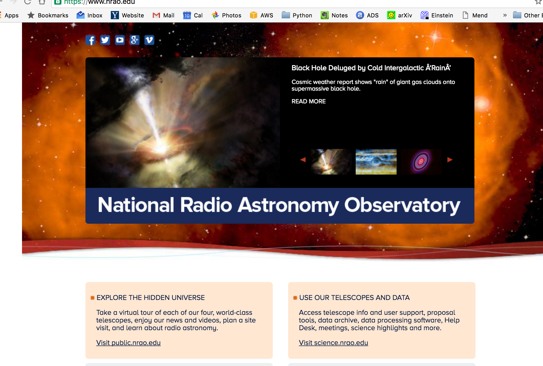Open the Google Plus icon
The height and width of the screenshot is (366, 543).
point(135,40)
